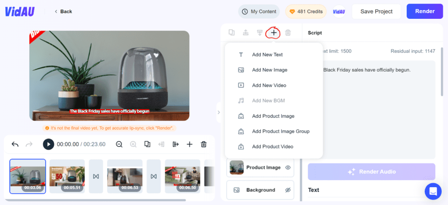Click the split-right icon in timeline toolbar
This screenshot has width=448, height=205.
(x=175, y=145)
